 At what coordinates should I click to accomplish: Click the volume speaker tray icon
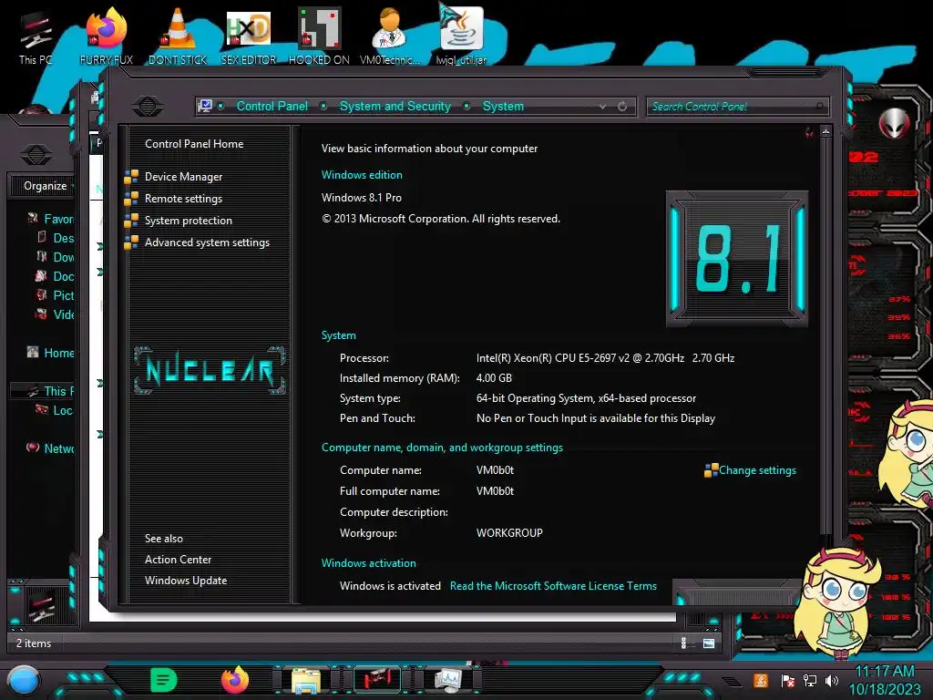pyautogui.click(x=832, y=680)
